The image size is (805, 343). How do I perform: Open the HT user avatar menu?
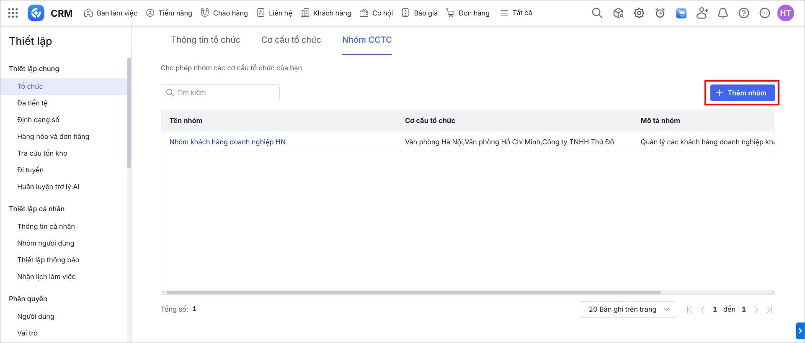785,13
